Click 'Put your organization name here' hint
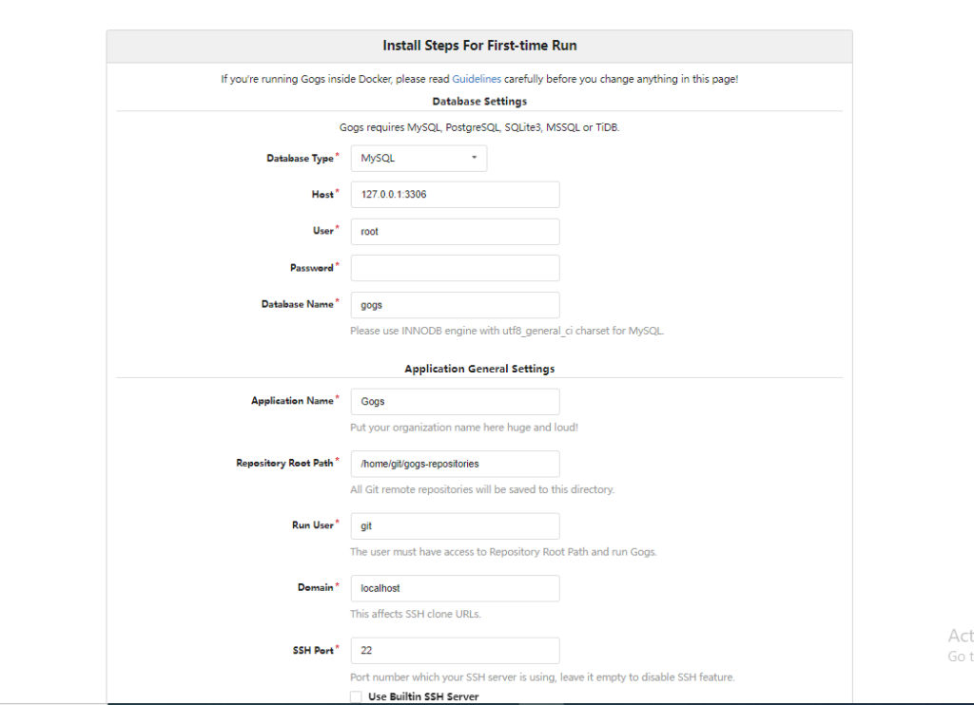Image resolution: width=974 pixels, height=705 pixels. (464, 428)
